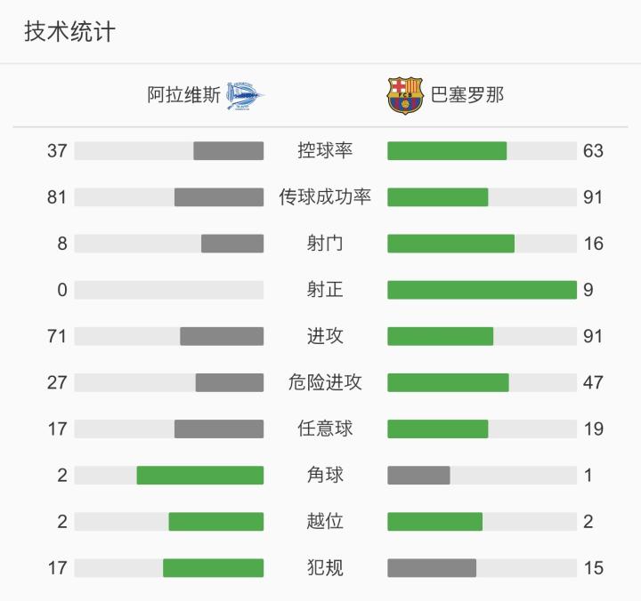The height and width of the screenshot is (601, 641).
Task: Click the 犯规 fouls label
Action: point(325,568)
